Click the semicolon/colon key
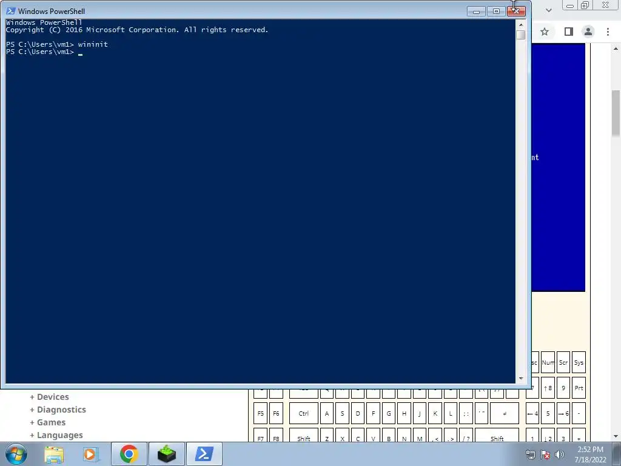Viewport: 621px width, 466px height. 466,413
